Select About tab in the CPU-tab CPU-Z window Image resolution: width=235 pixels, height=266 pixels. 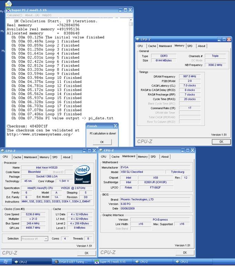(67, 157)
